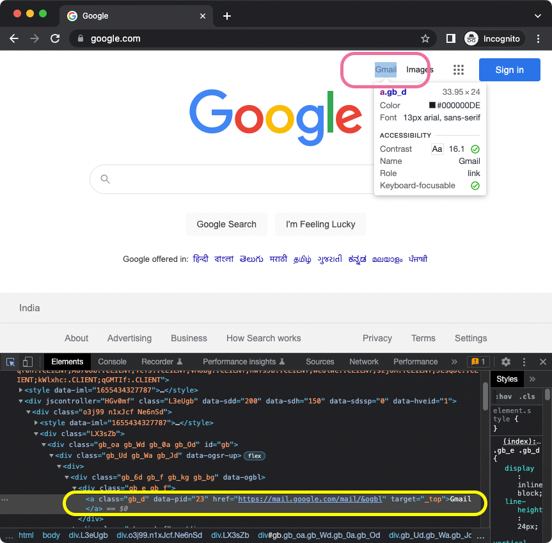Open the Google apps grid

pyautogui.click(x=459, y=70)
